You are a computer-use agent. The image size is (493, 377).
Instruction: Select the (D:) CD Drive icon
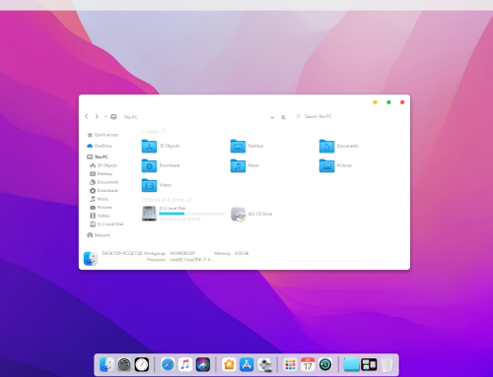(x=239, y=215)
